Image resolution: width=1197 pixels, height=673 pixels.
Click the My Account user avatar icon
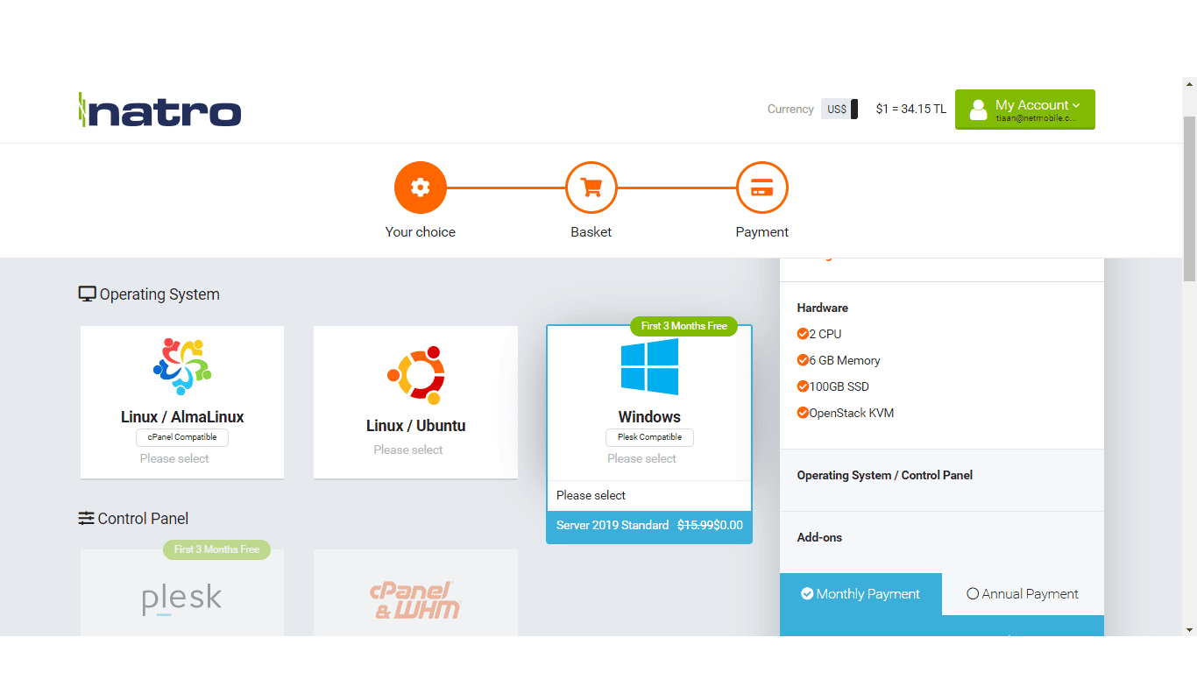click(980, 110)
